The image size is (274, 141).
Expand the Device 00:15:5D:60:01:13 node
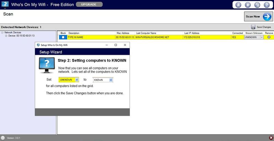click(x=6, y=36)
